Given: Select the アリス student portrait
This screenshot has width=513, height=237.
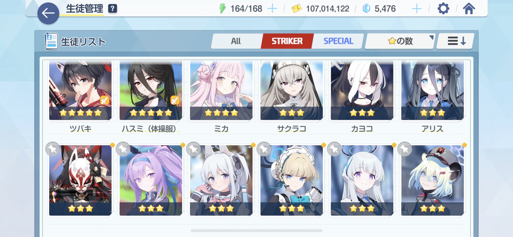Looking at the screenshot, I should 432,90.
